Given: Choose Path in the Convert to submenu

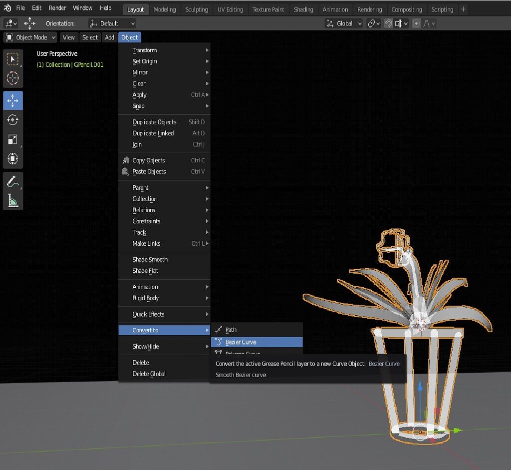Looking at the screenshot, I should tap(231, 330).
